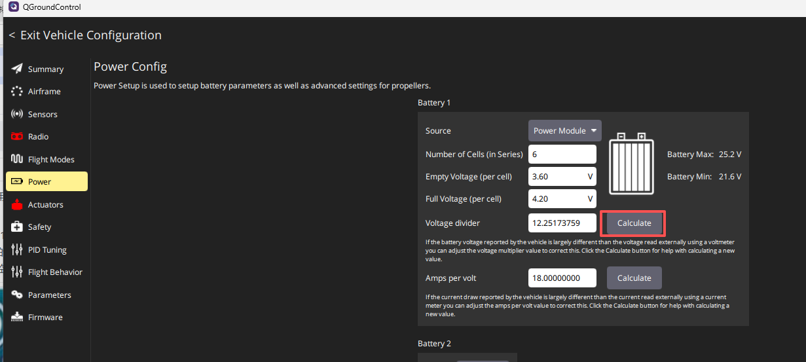Click the Sensors signal icon
Viewport: 806px width, 362px height.
(17, 114)
